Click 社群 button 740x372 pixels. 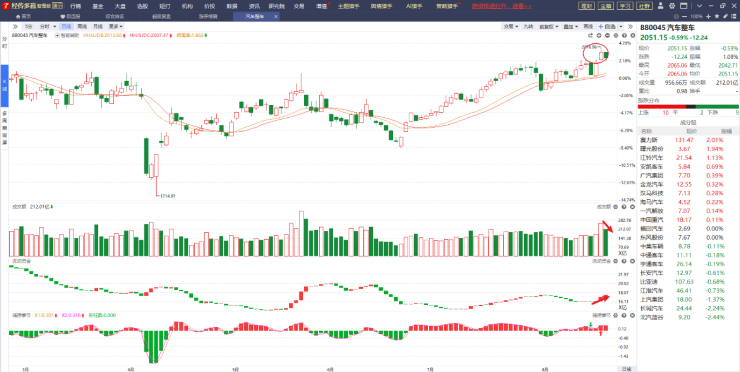[644, 6]
